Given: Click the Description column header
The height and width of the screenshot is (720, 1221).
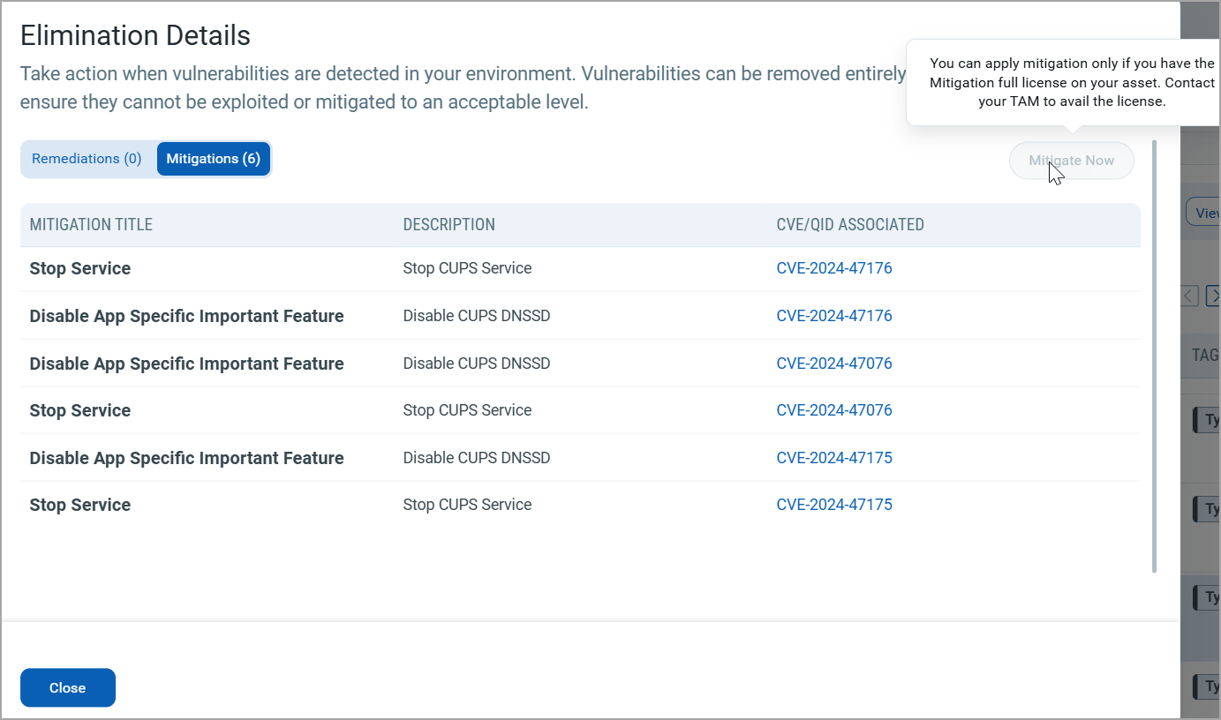Looking at the screenshot, I should [x=448, y=225].
